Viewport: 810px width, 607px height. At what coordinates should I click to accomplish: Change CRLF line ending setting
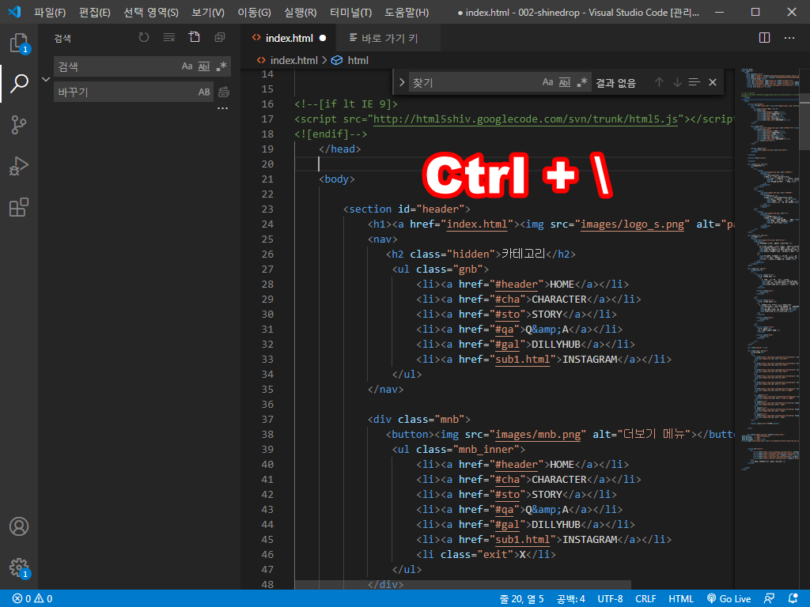tap(645, 599)
